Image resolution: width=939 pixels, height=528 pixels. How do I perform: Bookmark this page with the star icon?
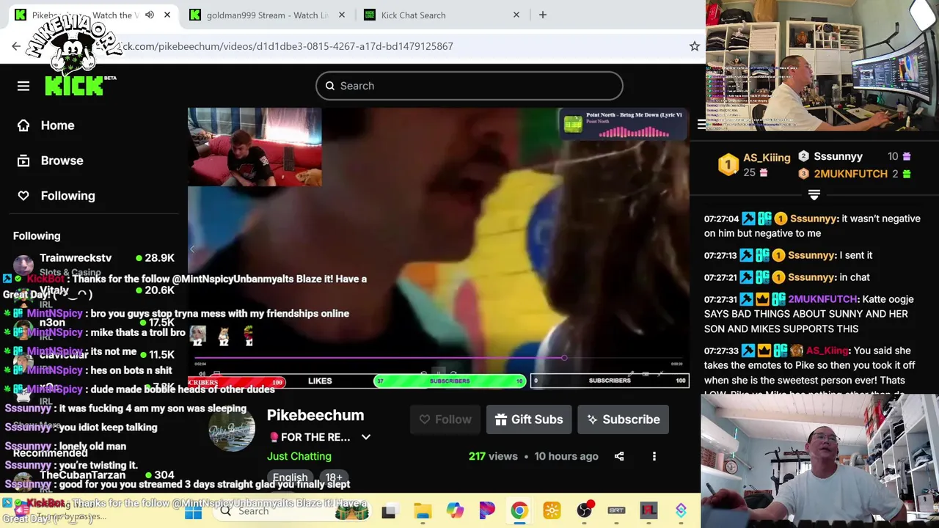click(x=694, y=46)
